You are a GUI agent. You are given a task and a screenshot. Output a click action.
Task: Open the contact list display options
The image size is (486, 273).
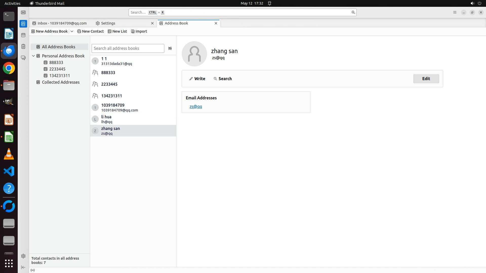point(170,48)
